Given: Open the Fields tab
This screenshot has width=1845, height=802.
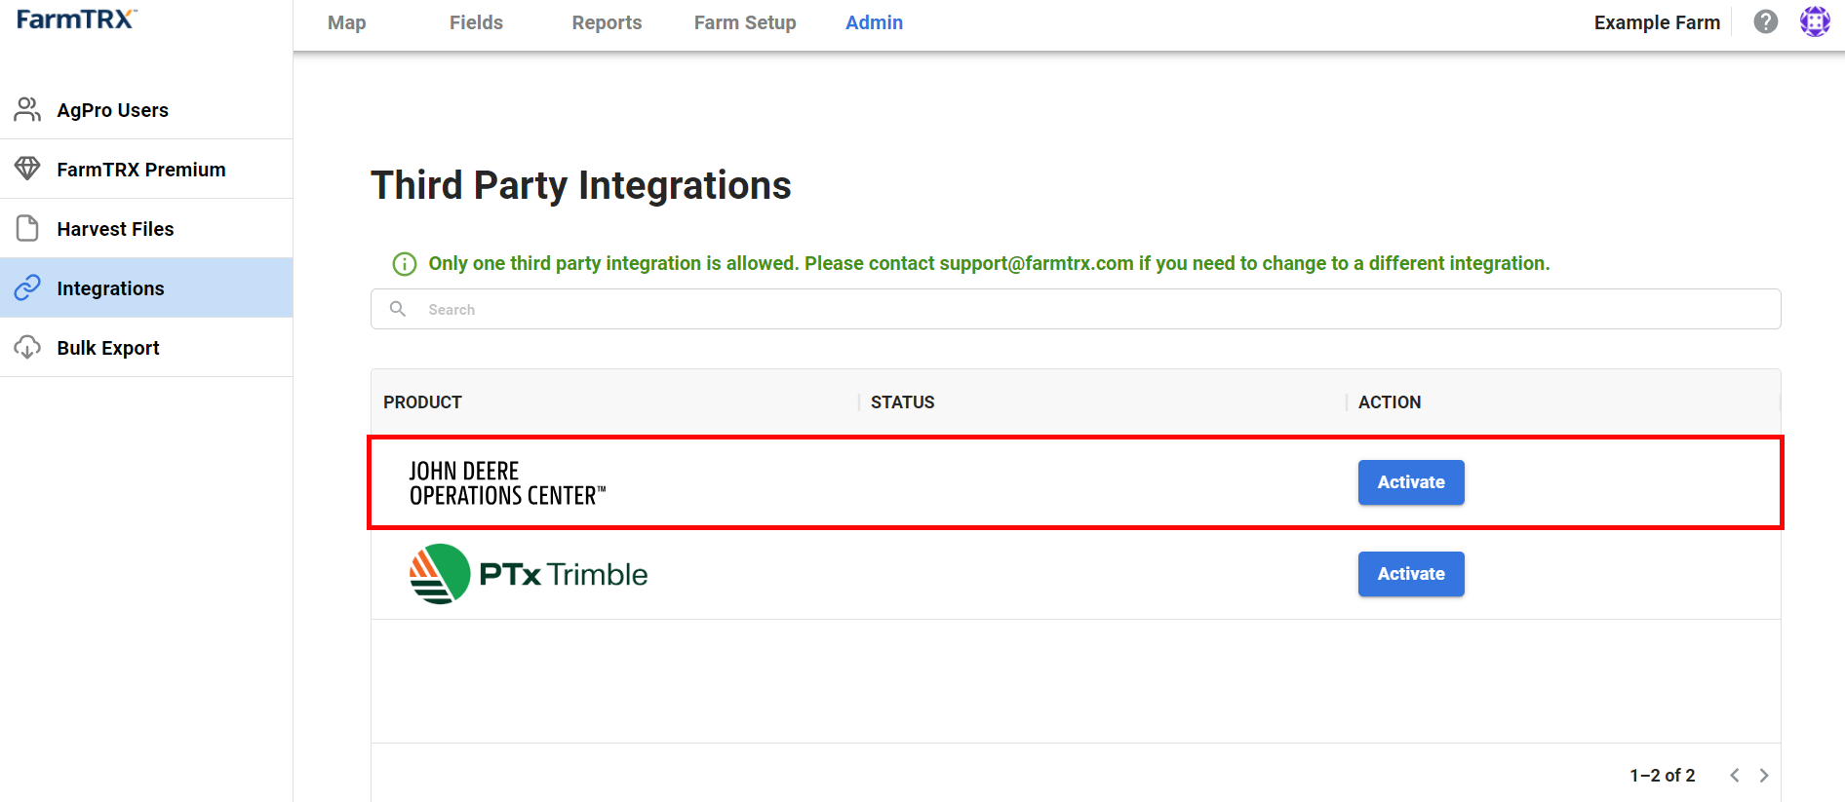Looking at the screenshot, I should point(476,22).
